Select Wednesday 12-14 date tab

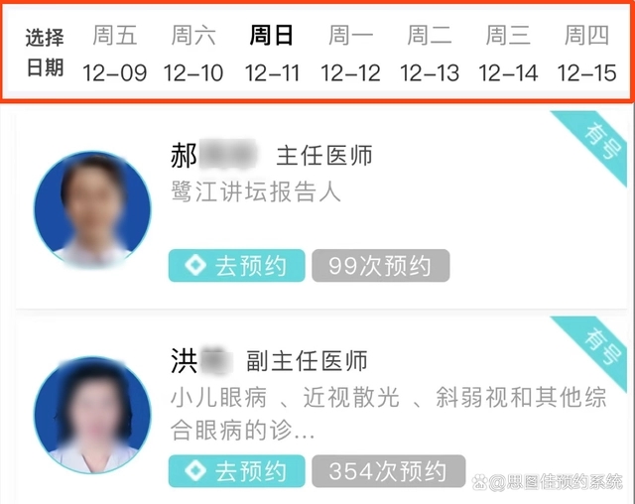[508, 54]
